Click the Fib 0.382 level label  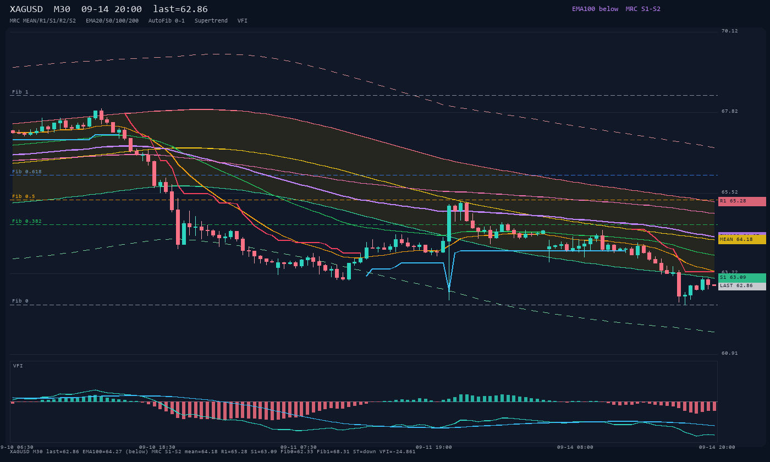[27, 221]
